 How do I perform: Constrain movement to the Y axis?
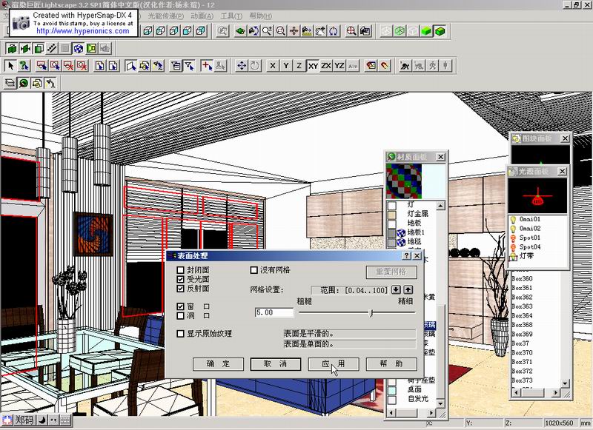pos(286,66)
